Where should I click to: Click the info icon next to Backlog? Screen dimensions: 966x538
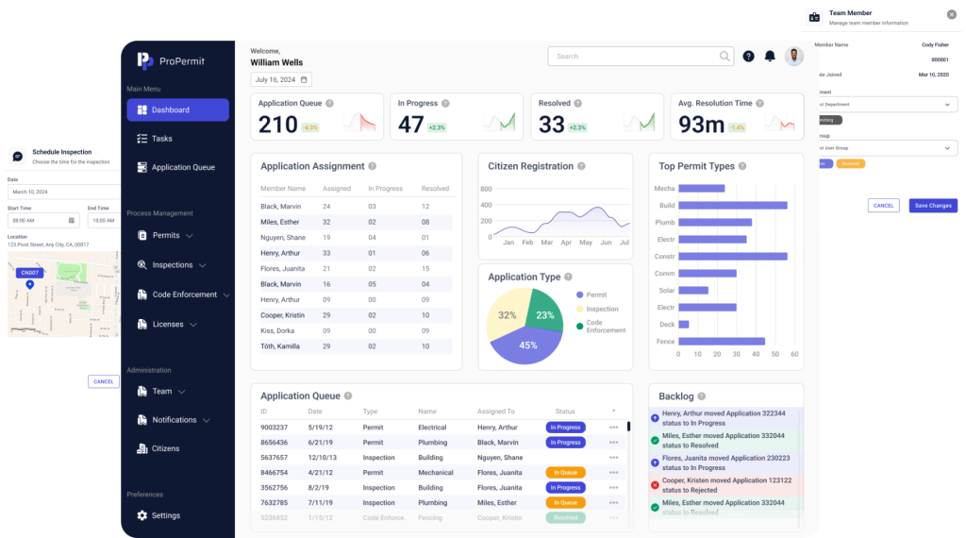701,396
